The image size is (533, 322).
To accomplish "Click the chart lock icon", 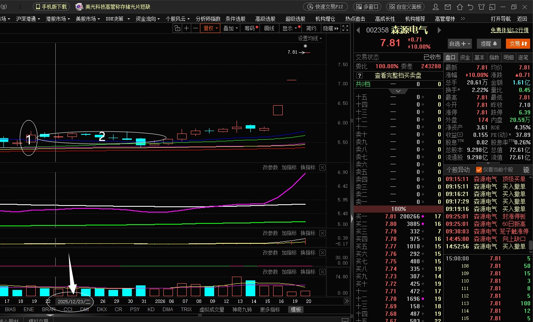I will pos(177,28).
